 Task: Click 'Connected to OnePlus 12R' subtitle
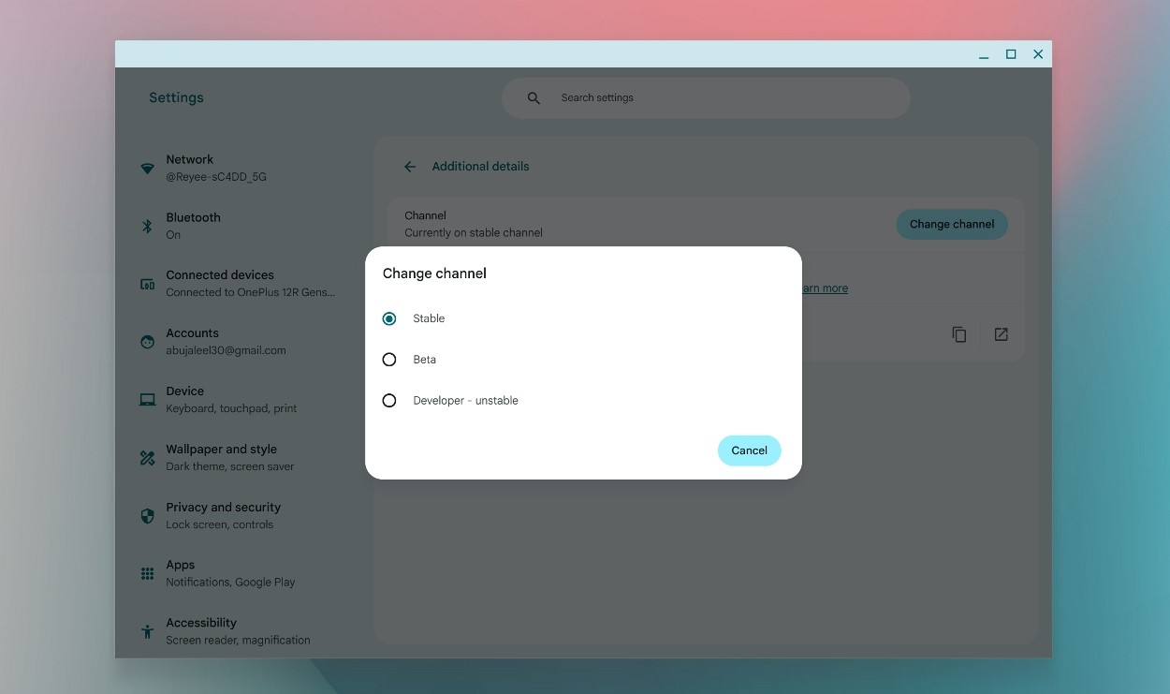click(250, 293)
